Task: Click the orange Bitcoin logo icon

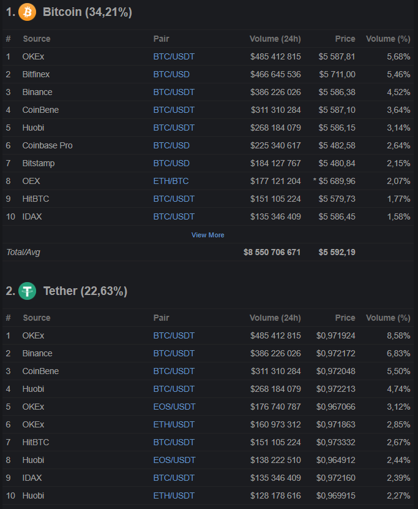Action: coord(28,12)
